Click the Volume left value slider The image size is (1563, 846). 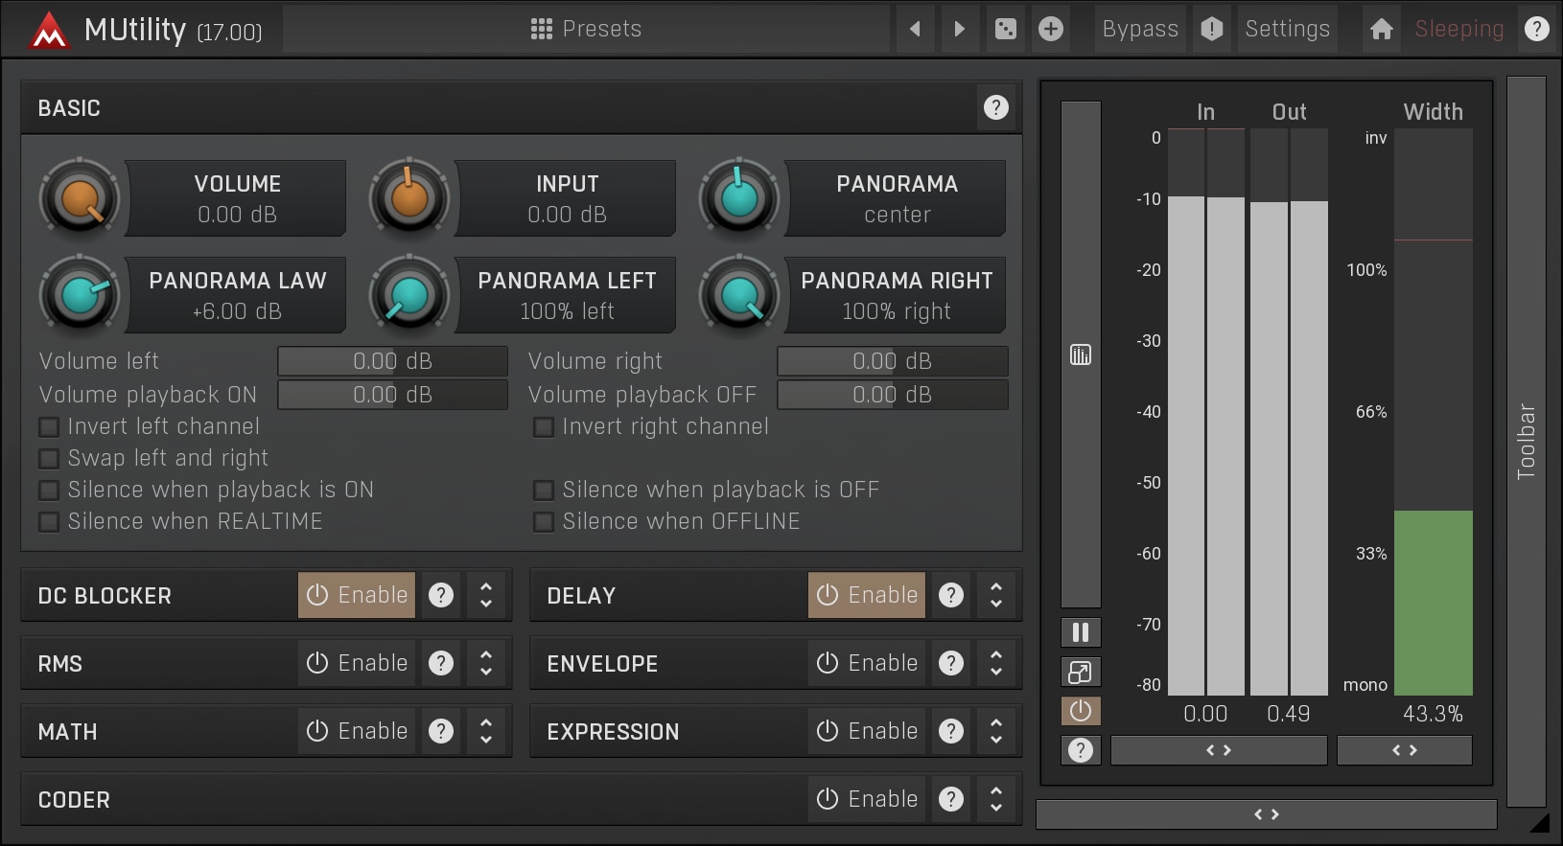pyautogui.click(x=392, y=361)
